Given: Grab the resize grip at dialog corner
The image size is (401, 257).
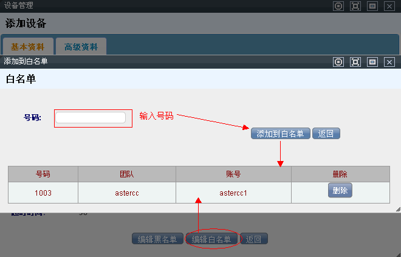Looking at the screenshot, I should pyautogui.click(x=398, y=209).
